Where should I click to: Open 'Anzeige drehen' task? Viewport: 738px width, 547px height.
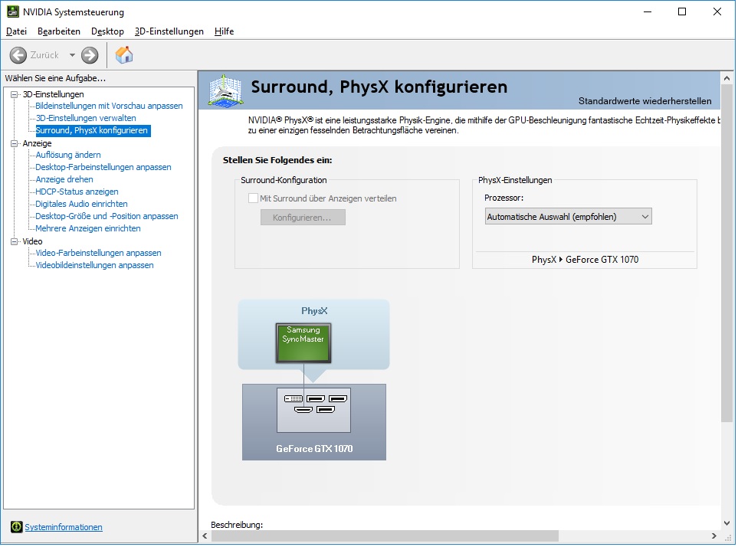point(64,179)
